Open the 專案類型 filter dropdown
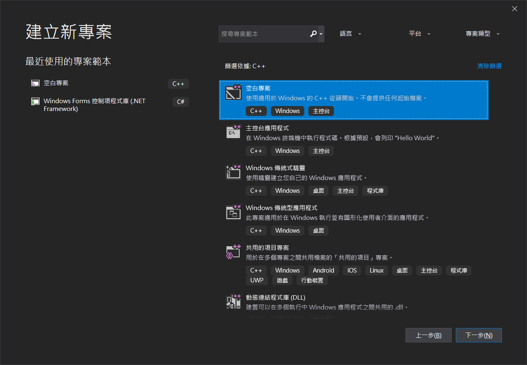 click(x=482, y=34)
